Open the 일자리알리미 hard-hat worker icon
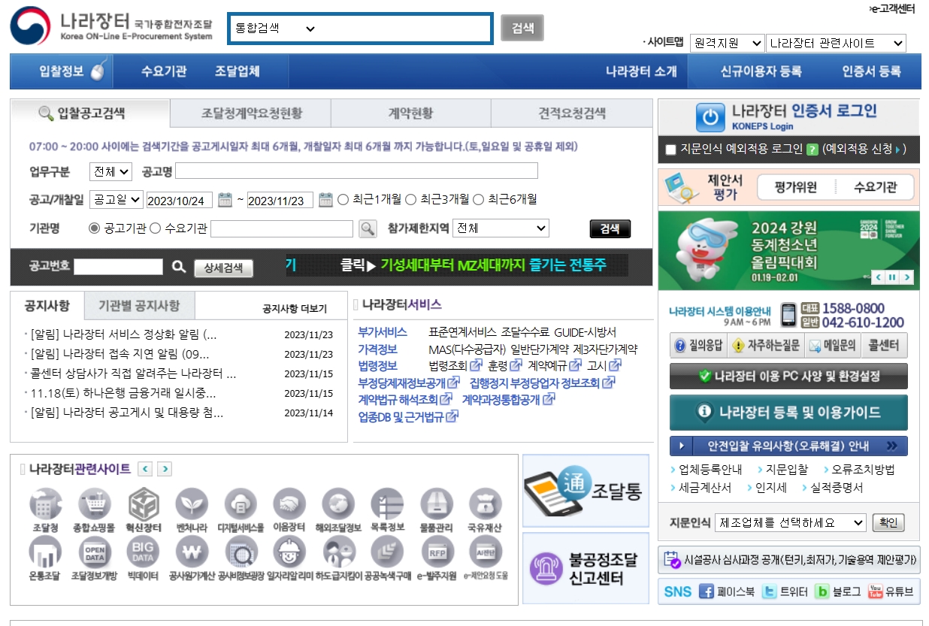The image size is (929, 626). click(289, 553)
